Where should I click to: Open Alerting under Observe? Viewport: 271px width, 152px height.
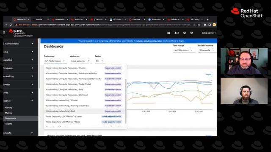point(8,108)
